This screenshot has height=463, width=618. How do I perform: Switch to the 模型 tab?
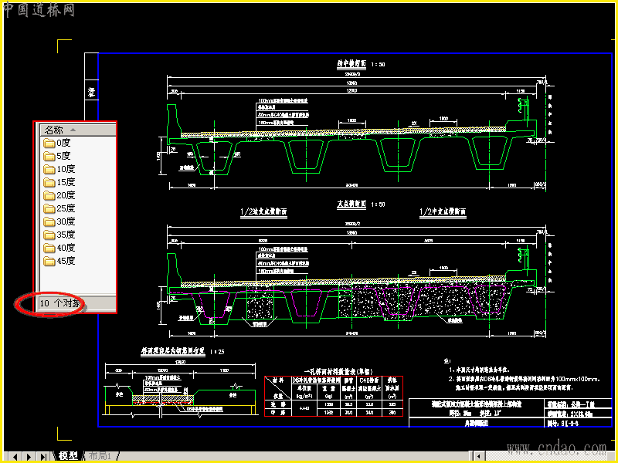pos(68,456)
